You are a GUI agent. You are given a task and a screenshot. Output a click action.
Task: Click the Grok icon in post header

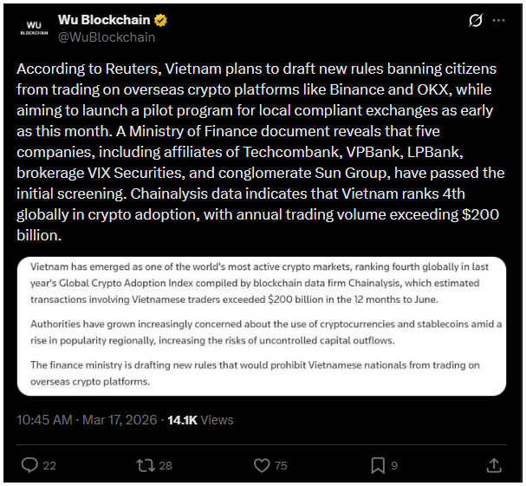tap(474, 20)
